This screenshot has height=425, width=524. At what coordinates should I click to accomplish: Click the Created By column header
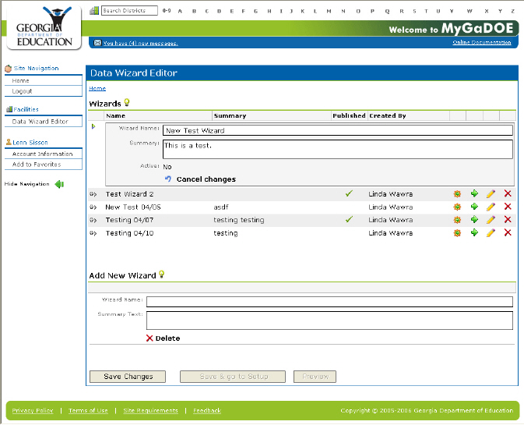(x=387, y=115)
